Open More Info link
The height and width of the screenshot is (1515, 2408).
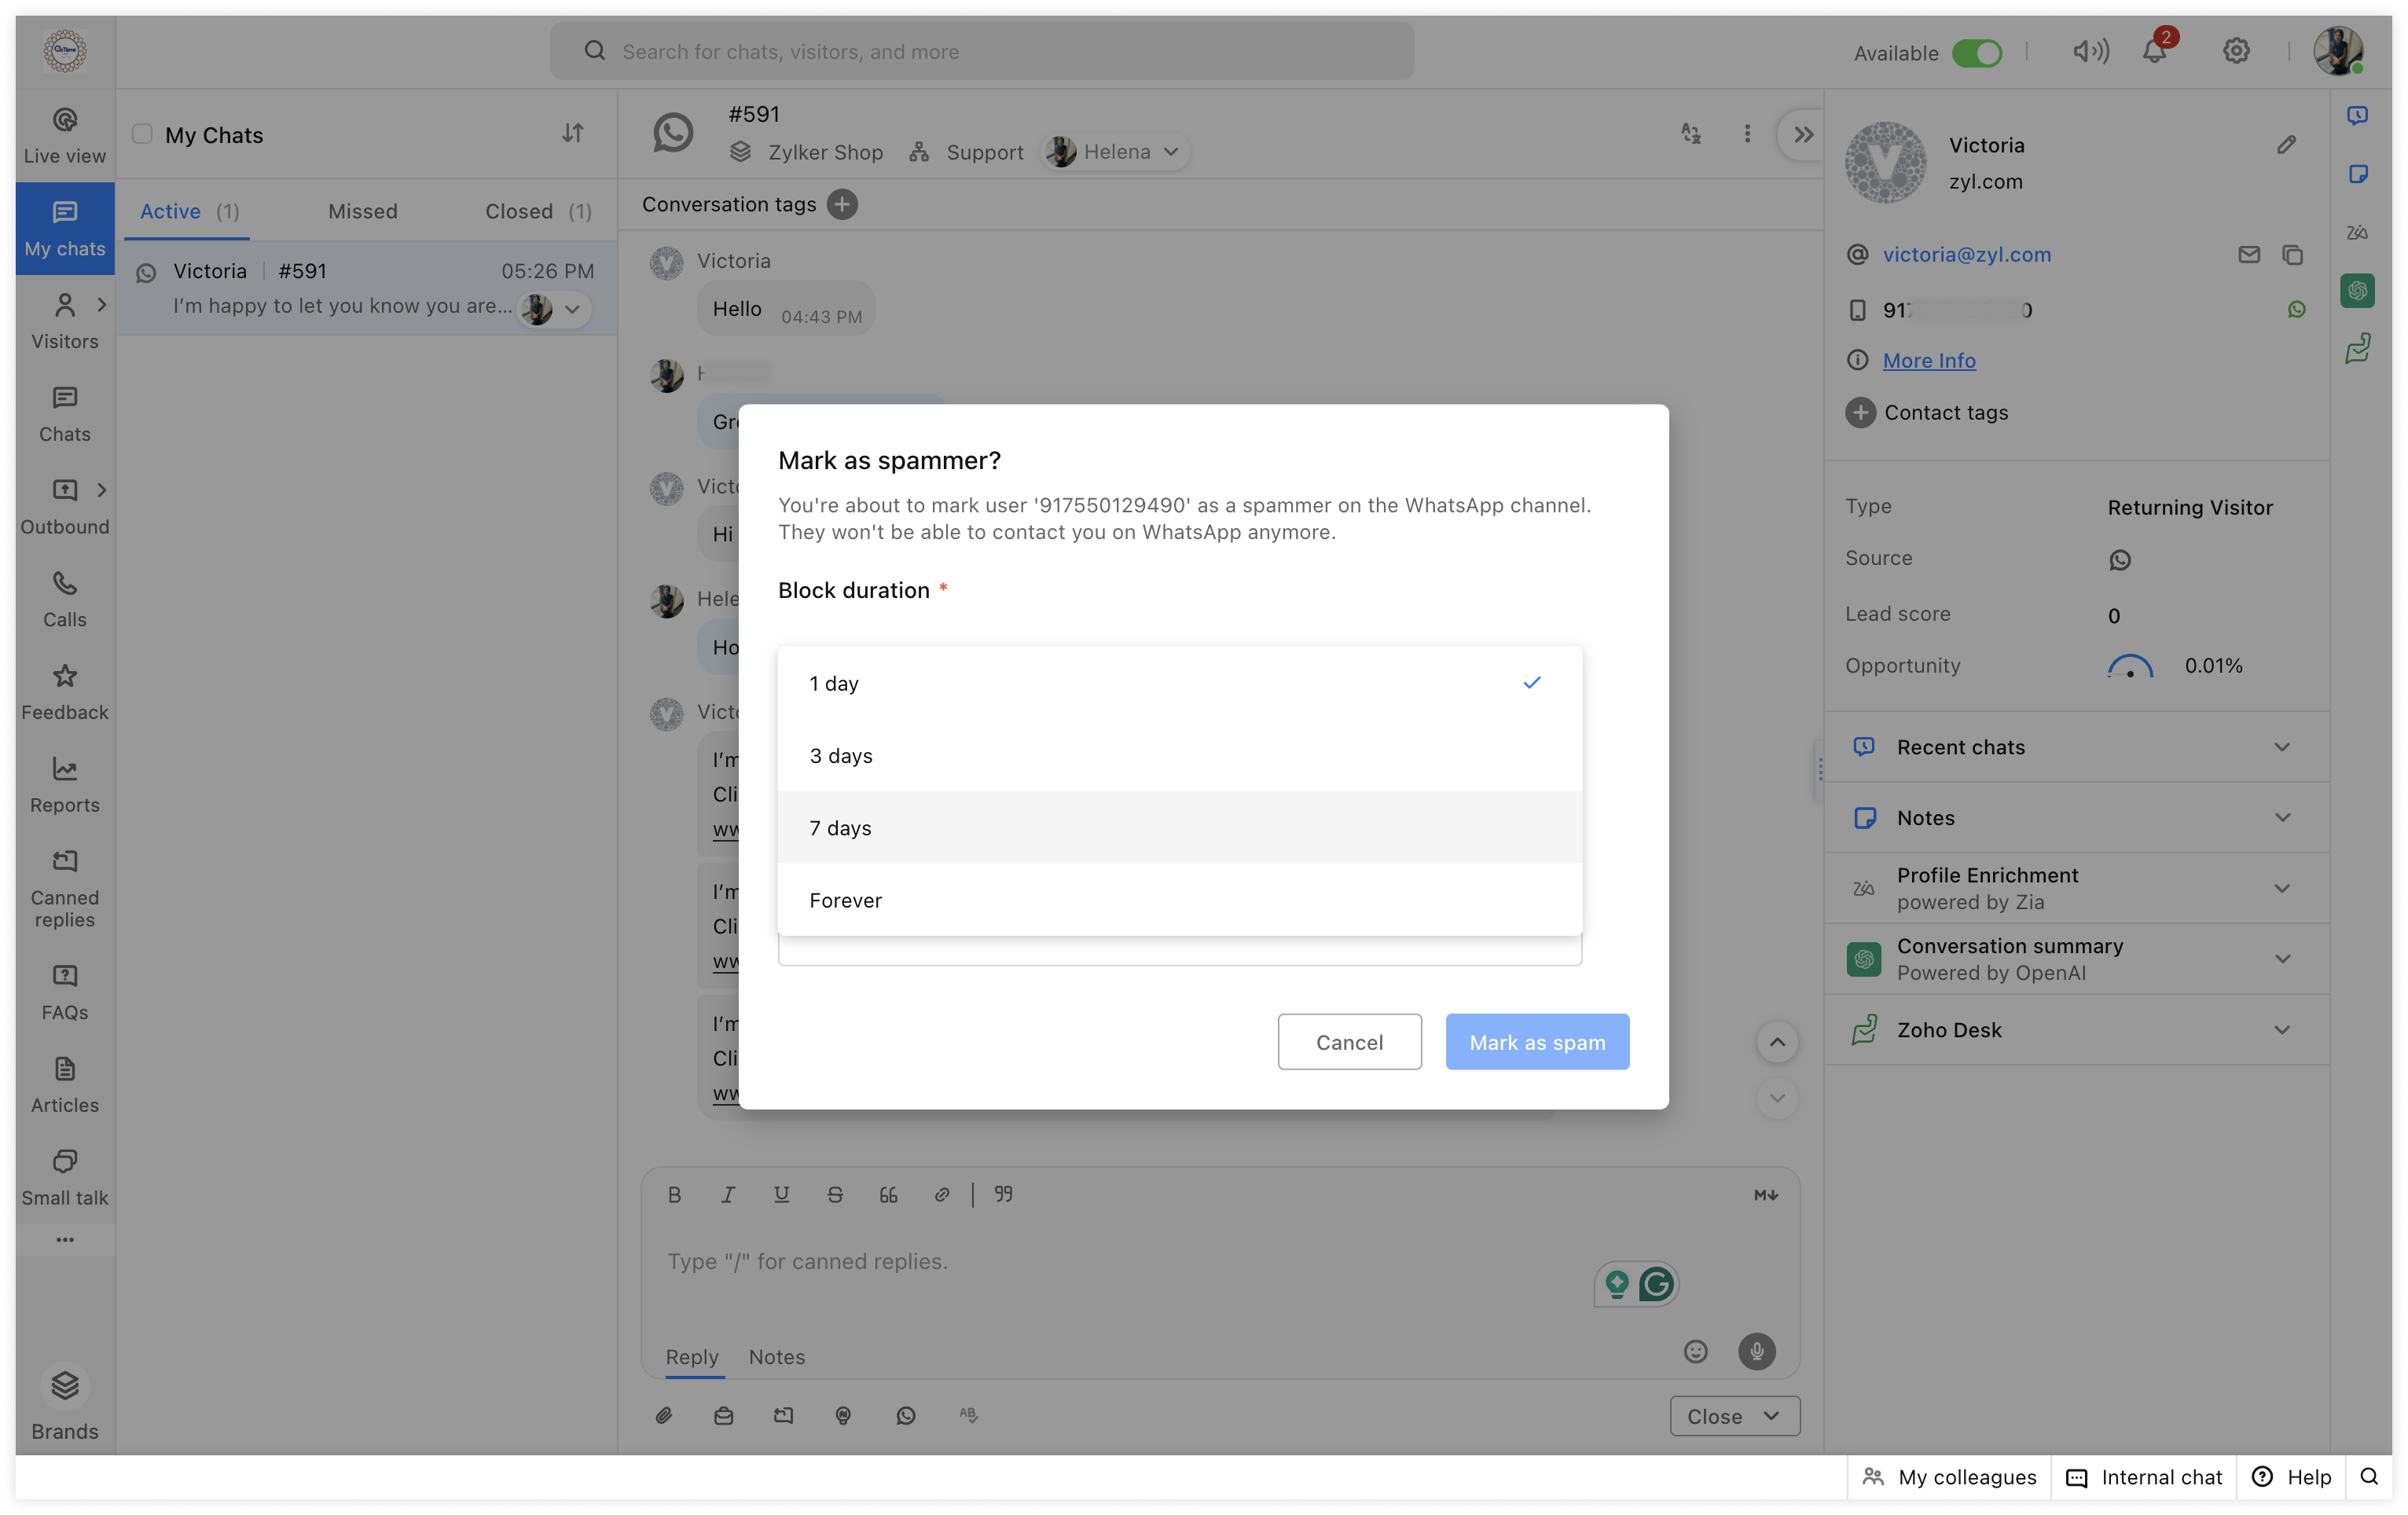point(1929,360)
